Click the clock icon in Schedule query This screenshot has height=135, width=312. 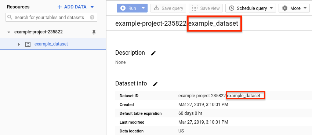point(232,8)
